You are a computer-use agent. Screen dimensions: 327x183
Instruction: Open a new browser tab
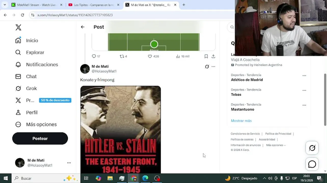[184, 5]
